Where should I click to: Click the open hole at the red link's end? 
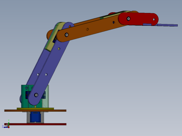(154, 20)
